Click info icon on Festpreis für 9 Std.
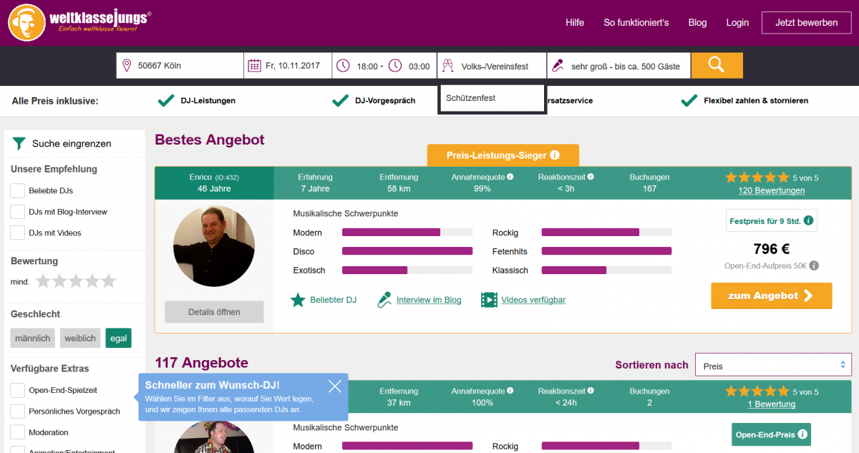This screenshot has height=453, width=859. pos(808,221)
